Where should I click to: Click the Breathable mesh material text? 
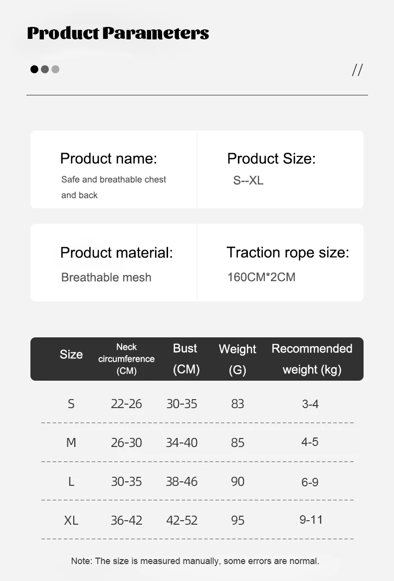[106, 277]
